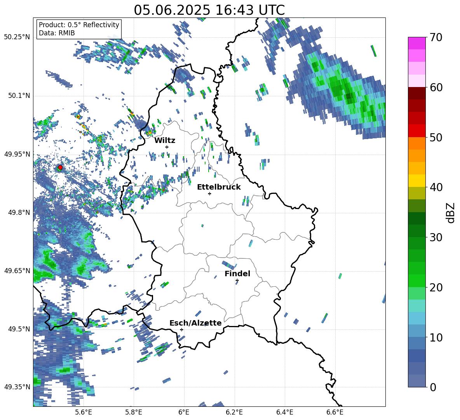
Task: Click the Wiltz station cross marker
Action: pyautogui.click(x=167, y=147)
